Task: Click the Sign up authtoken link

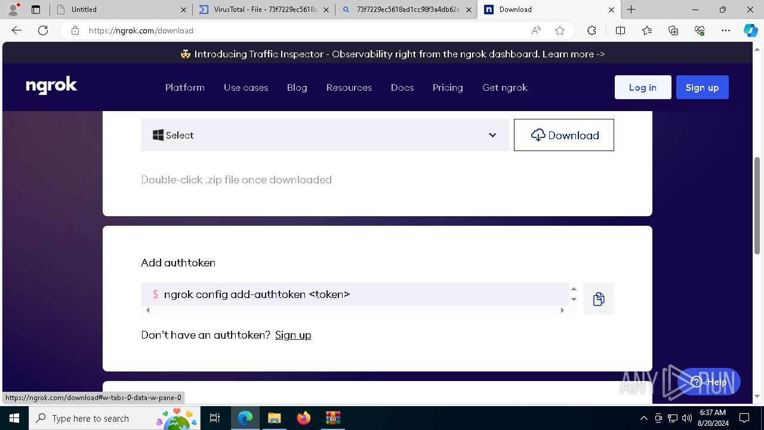Action: (293, 335)
